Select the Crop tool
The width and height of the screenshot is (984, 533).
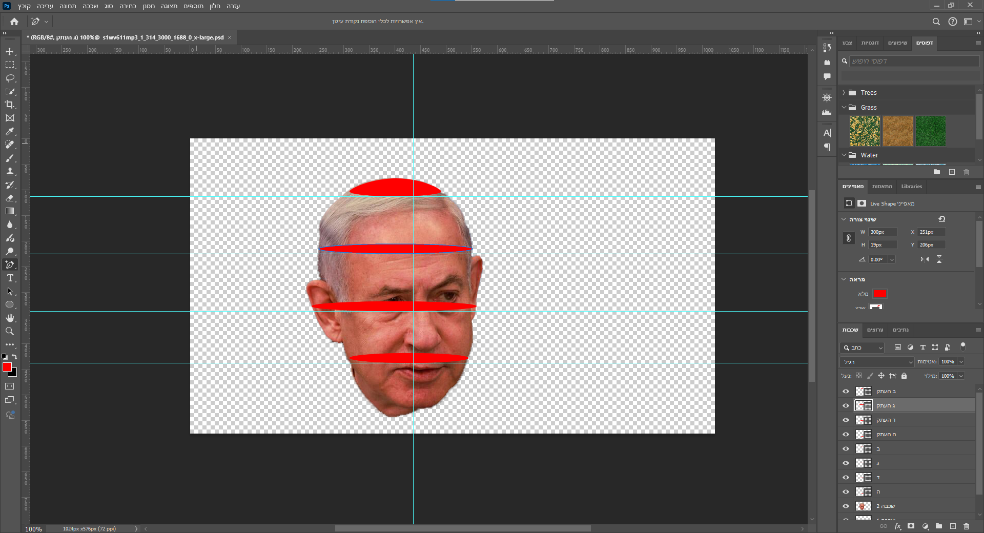pos(10,105)
